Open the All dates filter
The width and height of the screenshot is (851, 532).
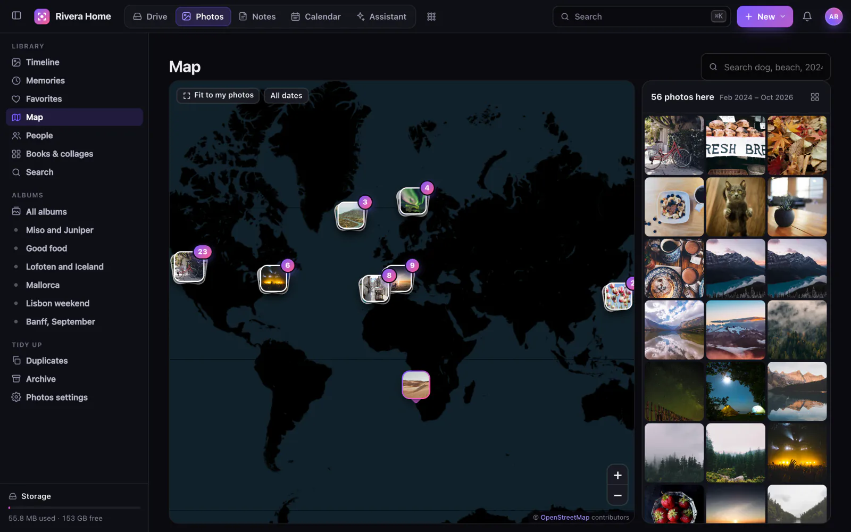(x=286, y=96)
